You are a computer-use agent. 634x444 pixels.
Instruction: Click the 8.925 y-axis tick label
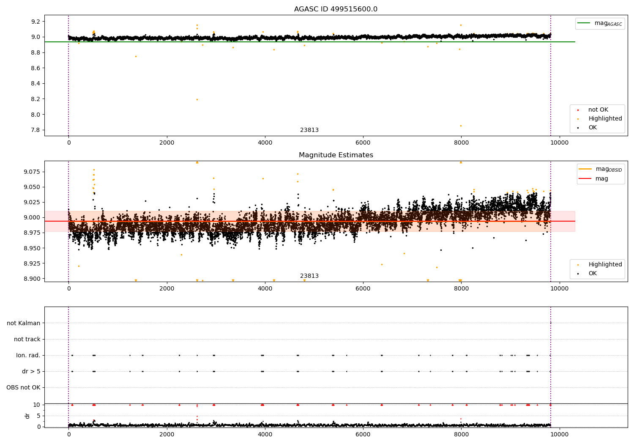[32, 263]
